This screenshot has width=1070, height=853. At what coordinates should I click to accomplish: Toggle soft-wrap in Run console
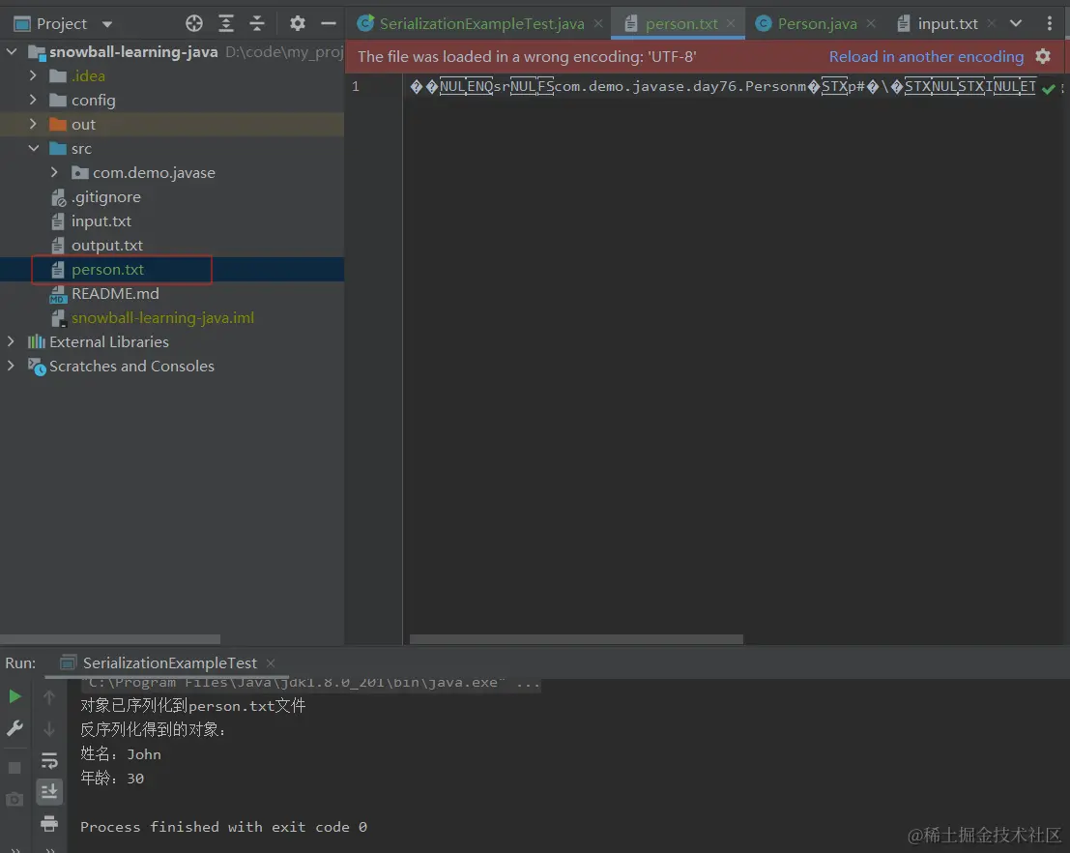click(49, 760)
